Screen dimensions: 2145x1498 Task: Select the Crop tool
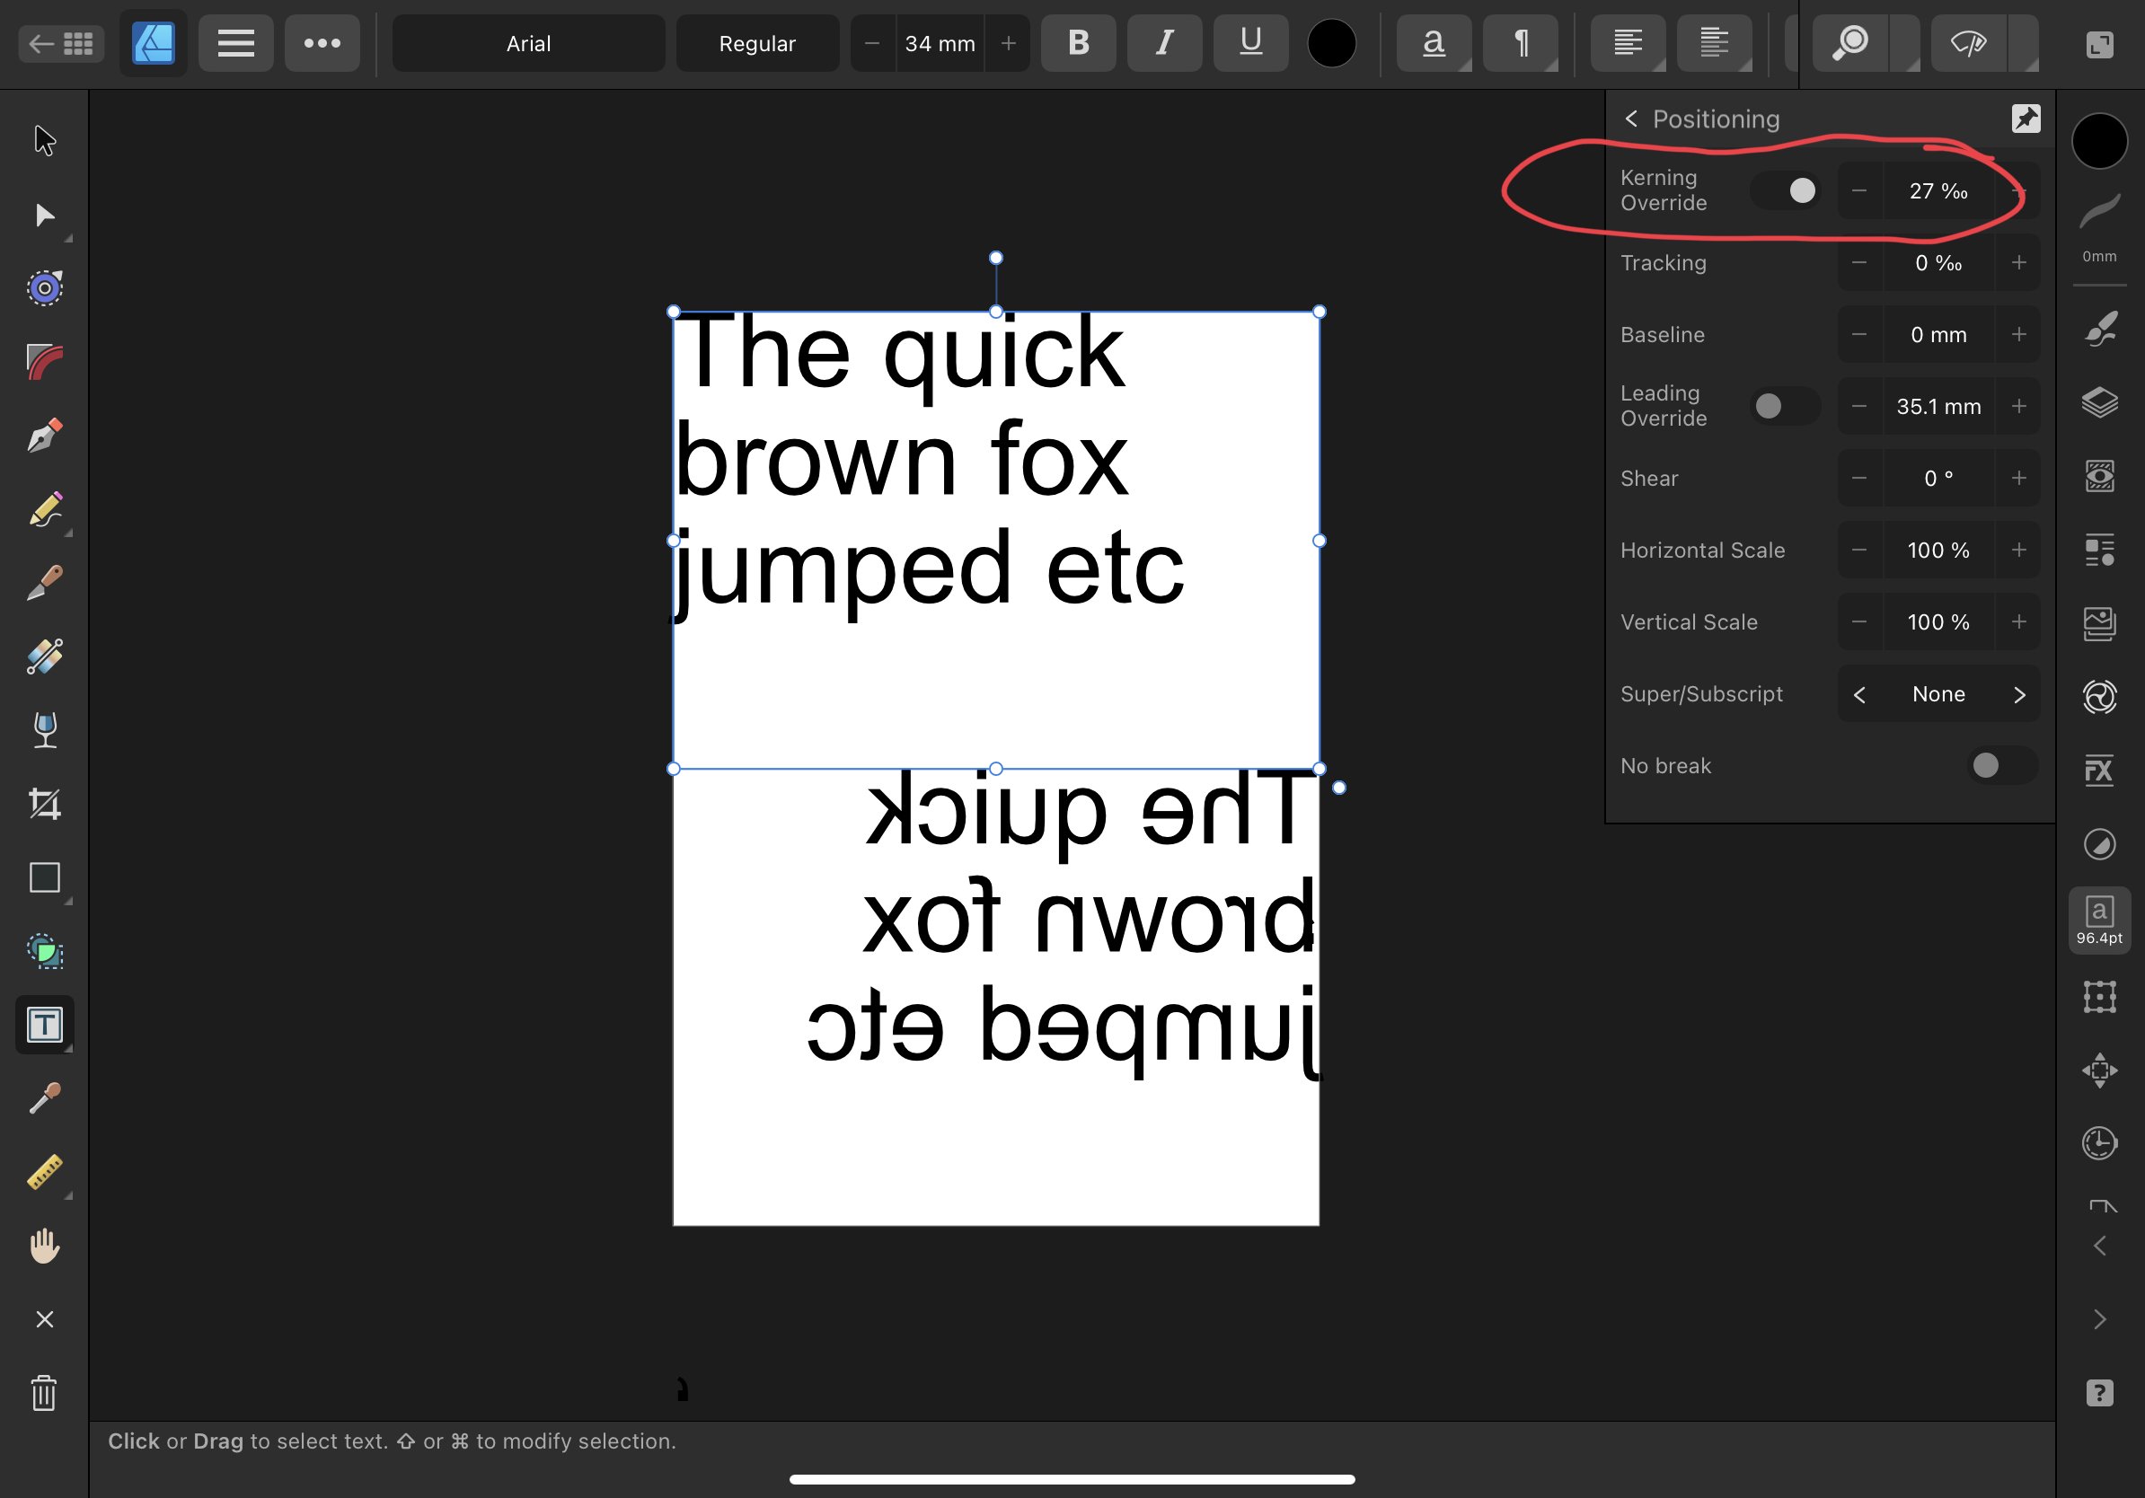[x=44, y=804]
